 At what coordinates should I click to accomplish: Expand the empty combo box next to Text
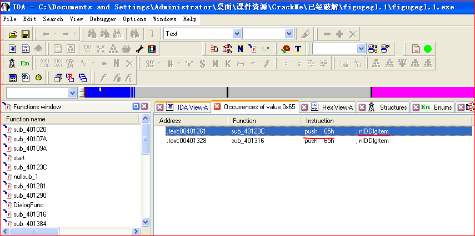tap(289, 34)
